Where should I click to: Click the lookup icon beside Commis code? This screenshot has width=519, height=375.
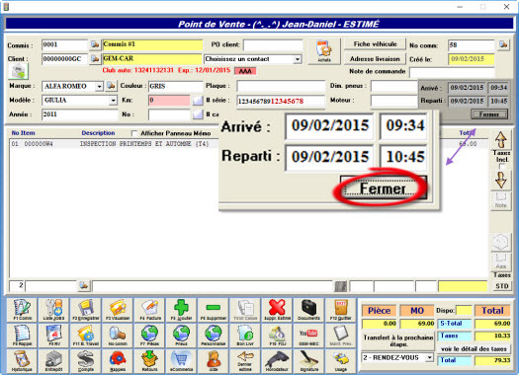tap(95, 44)
